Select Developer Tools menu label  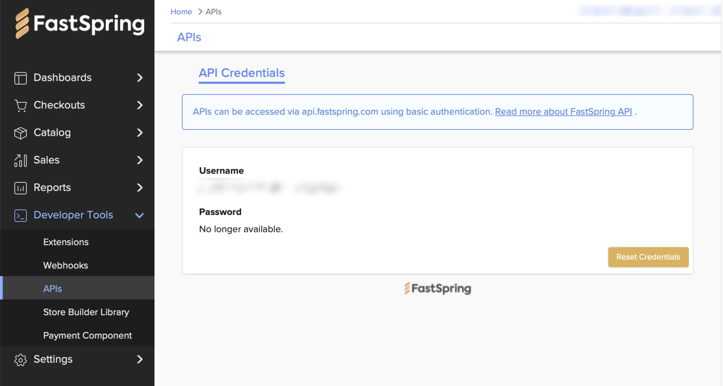[x=73, y=215]
